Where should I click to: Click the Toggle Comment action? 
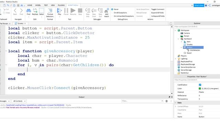tap(158, 9)
